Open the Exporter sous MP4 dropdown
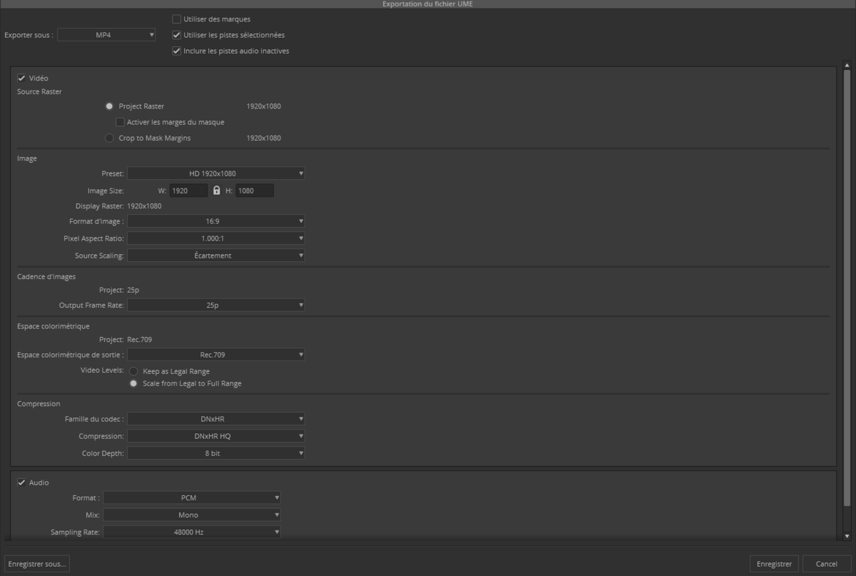 [x=107, y=34]
